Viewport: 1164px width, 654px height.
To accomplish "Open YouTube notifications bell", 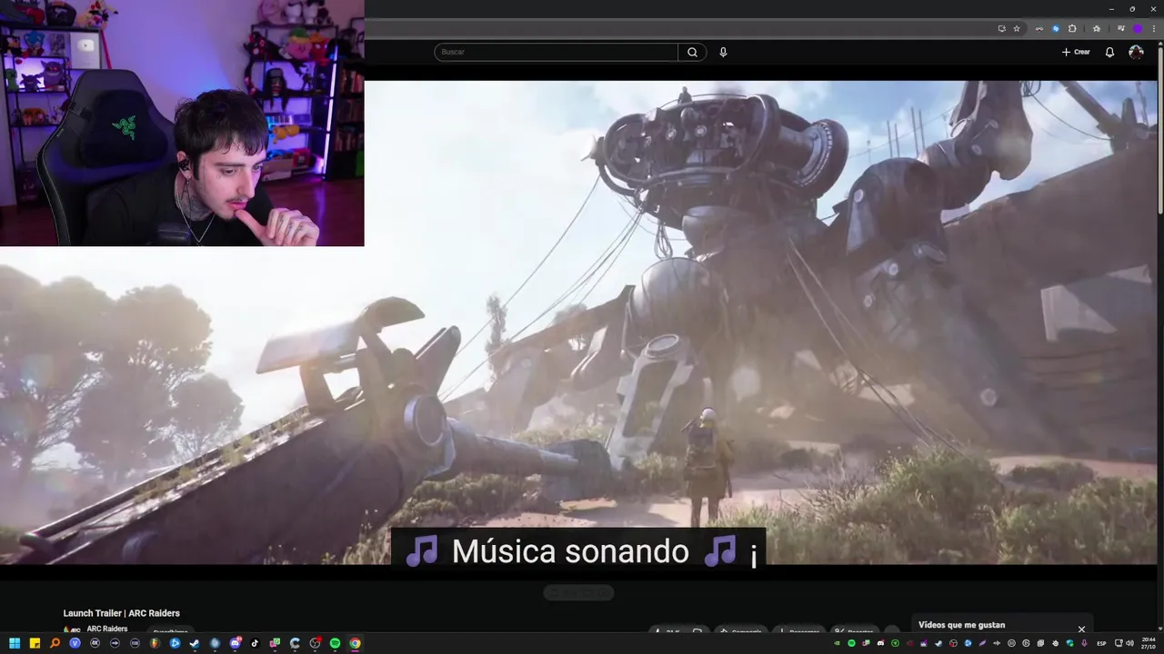I will pyautogui.click(x=1109, y=52).
